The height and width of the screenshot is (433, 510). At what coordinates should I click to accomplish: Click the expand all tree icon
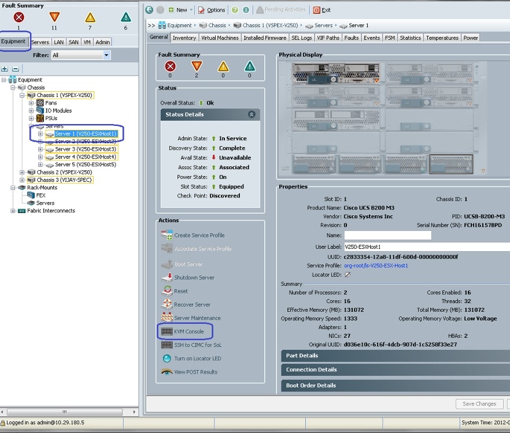5,69
